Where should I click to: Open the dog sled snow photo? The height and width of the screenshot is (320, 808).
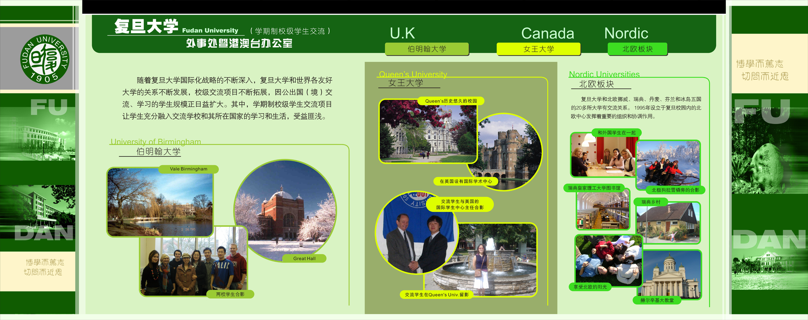[x=668, y=163]
